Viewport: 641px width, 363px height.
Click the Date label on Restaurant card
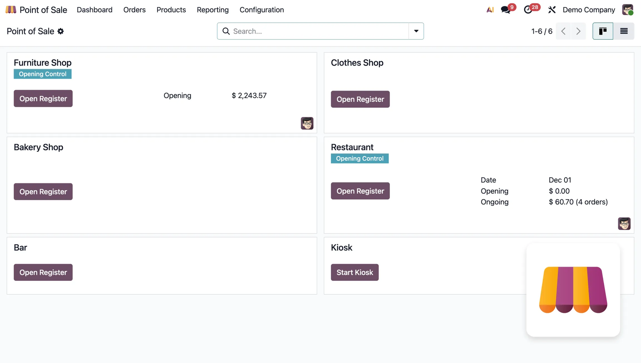coord(488,180)
